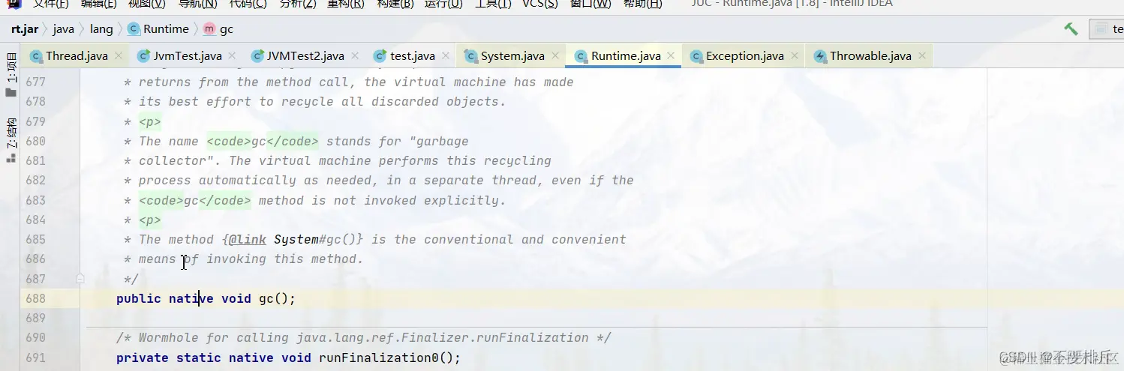1124x371 pixels.
Task: Open the VCS(S) menu
Action: (540, 4)
